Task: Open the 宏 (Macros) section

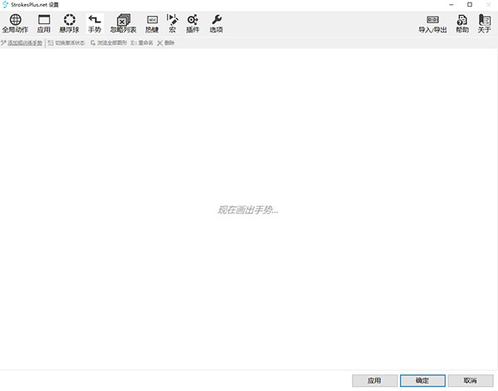Action: 173,23
